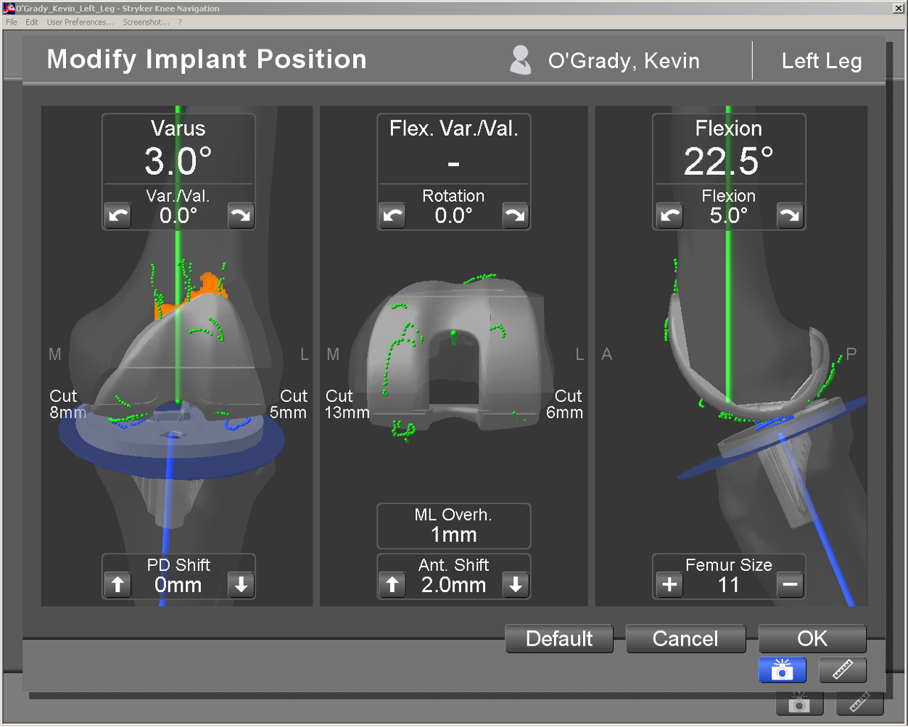Viewport: 908px width, 727px height.
Task: Click the Cut 5mm label
Action: click(x=288, y=404)
